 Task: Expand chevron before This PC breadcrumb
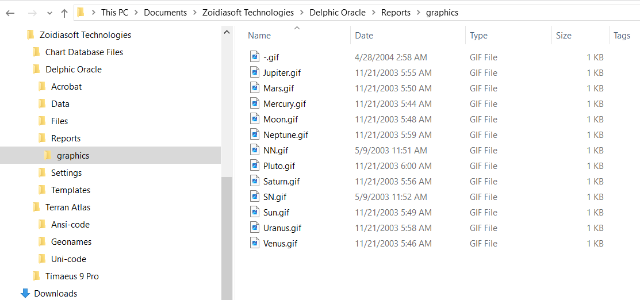click(94, 13)
